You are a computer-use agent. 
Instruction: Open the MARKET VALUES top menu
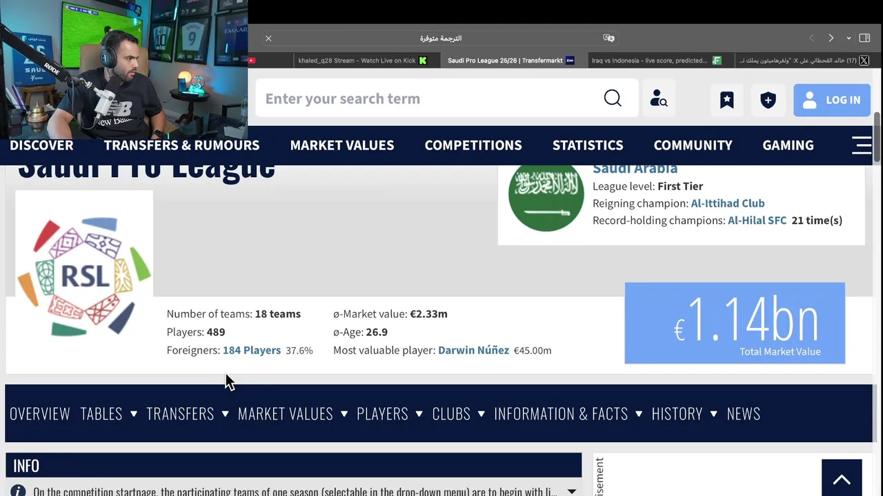(x=342, y=145)
